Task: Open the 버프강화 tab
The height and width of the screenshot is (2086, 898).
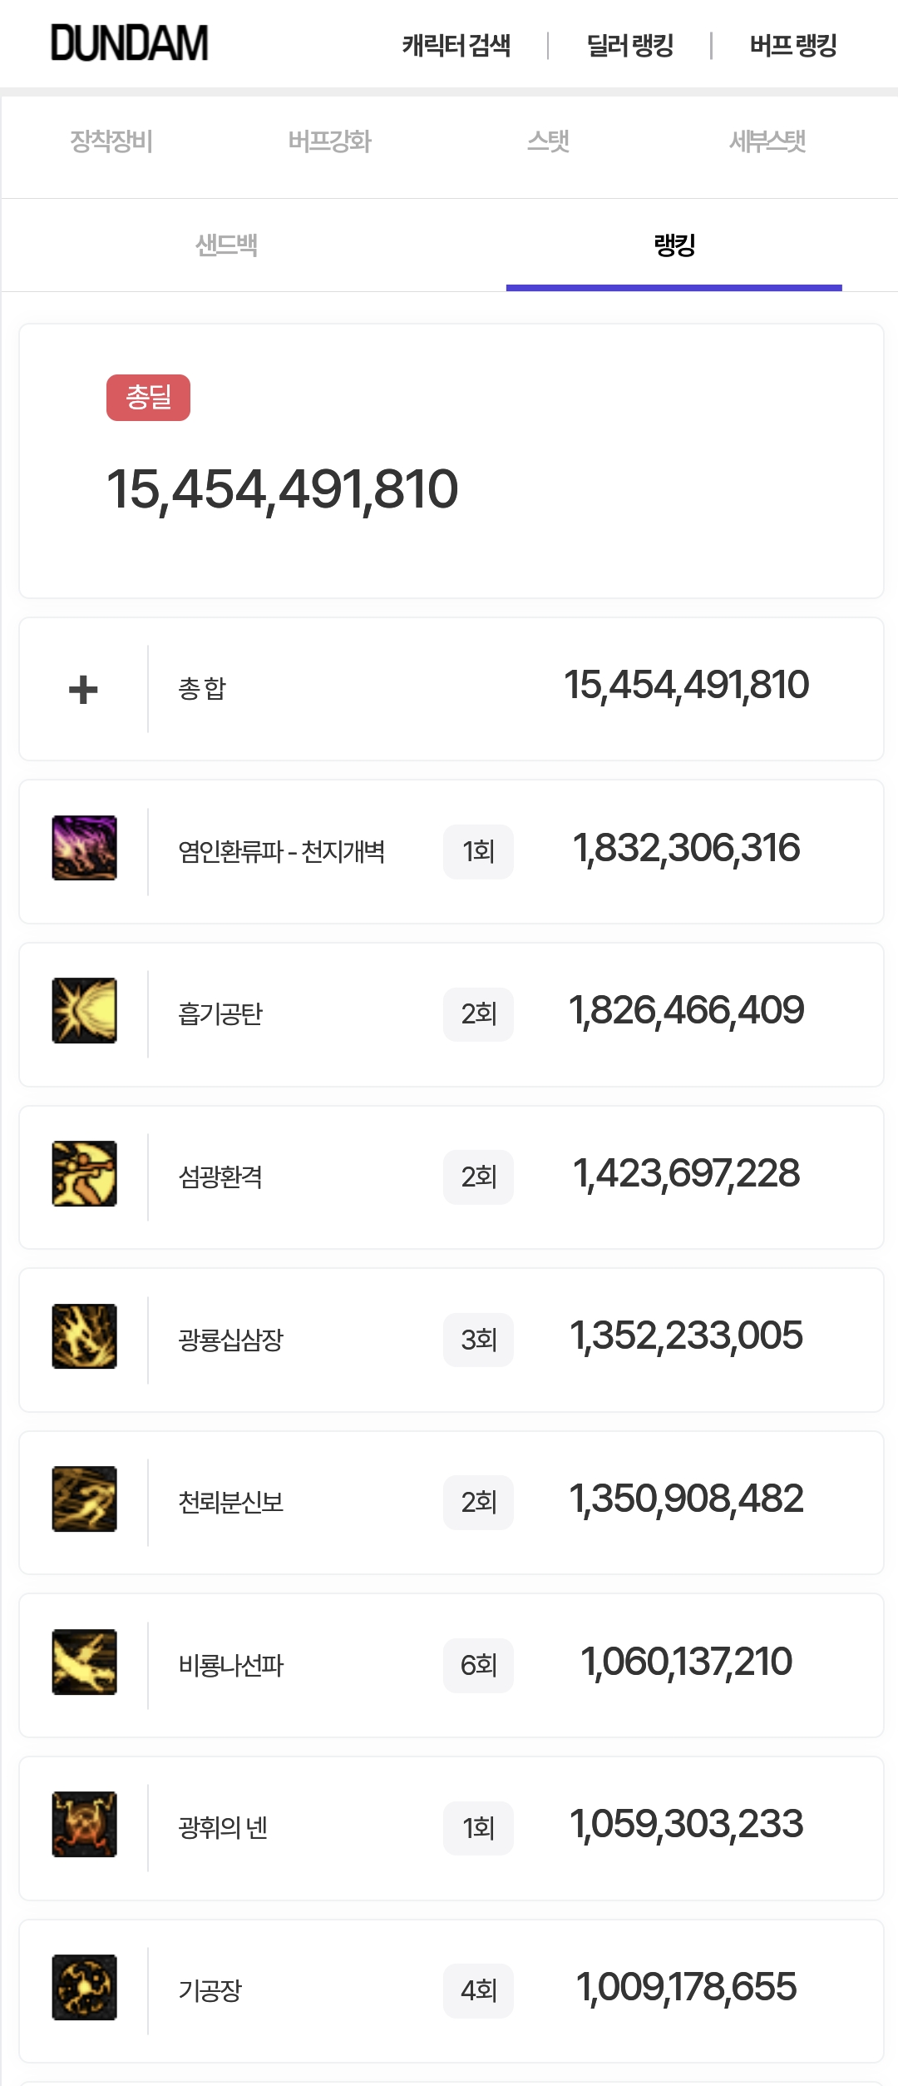Action: pos(329,141)
